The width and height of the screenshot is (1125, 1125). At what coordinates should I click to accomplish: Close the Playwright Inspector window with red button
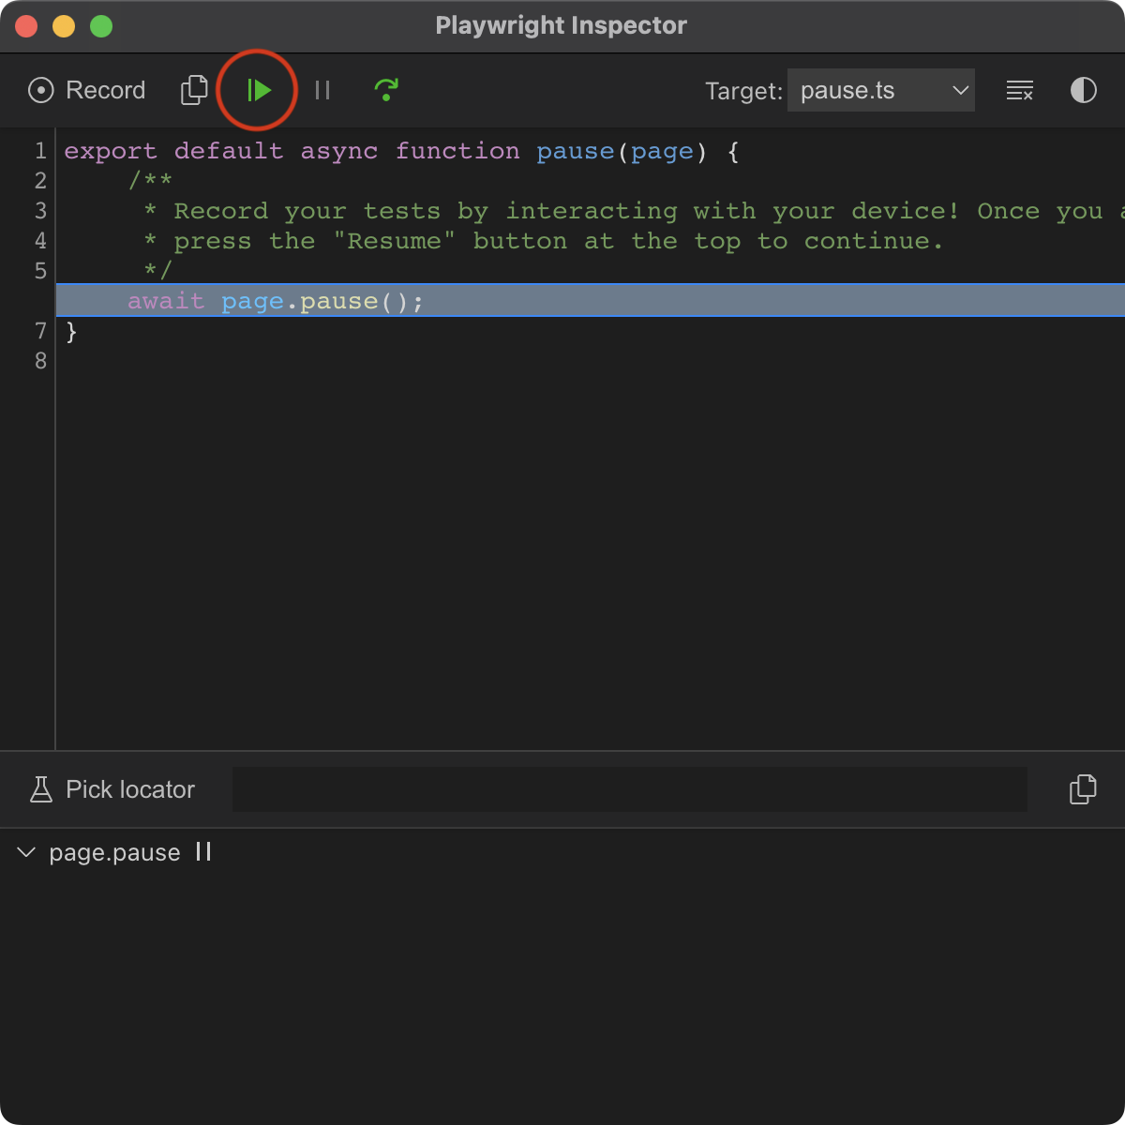(26, 26)
